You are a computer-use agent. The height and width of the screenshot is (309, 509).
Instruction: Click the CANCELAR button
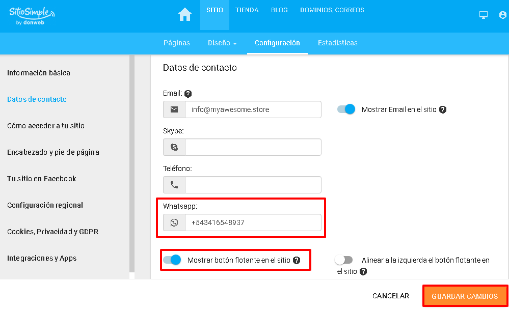[391, 296]
